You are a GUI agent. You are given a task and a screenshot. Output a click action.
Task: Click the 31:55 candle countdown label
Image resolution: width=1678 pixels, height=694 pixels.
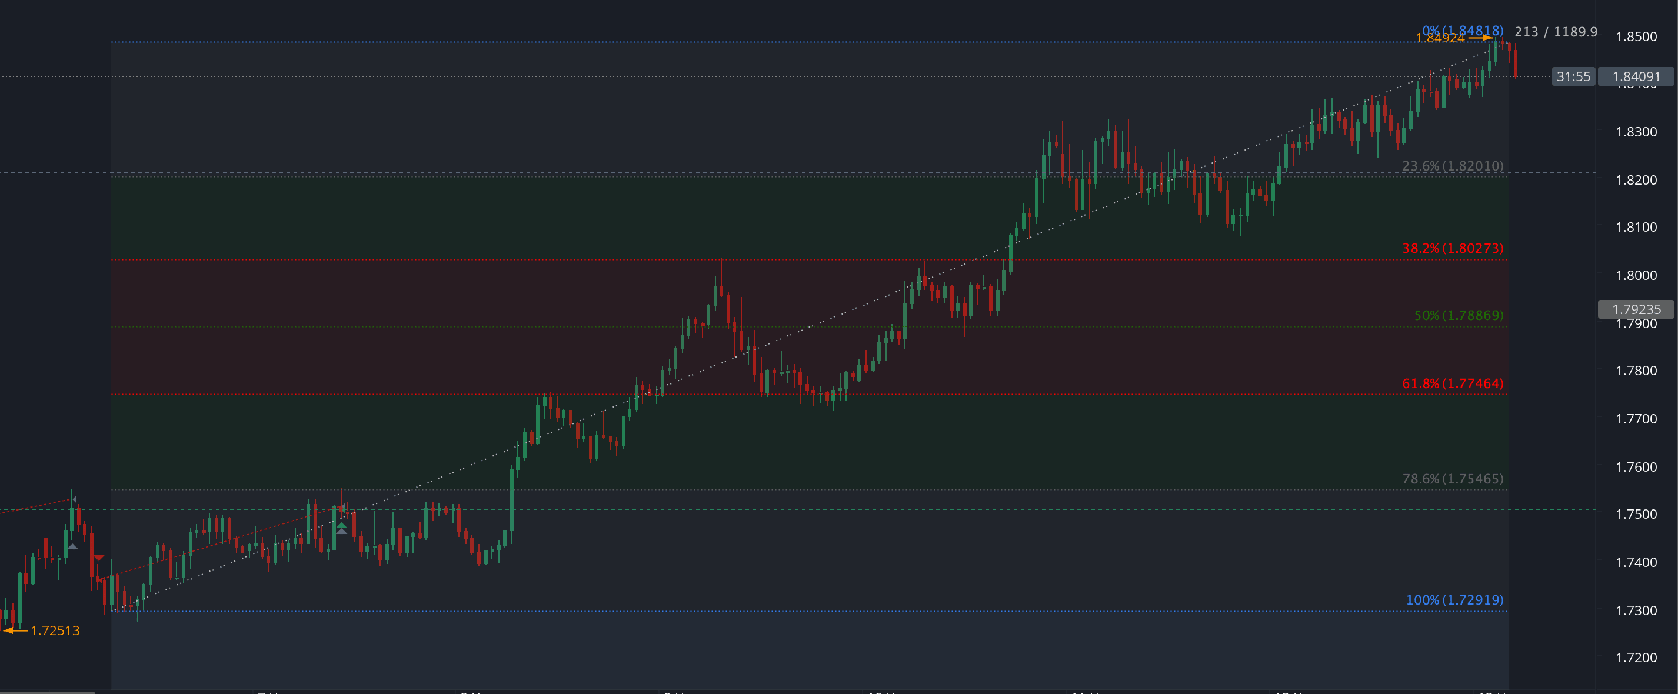point(1573,77)
